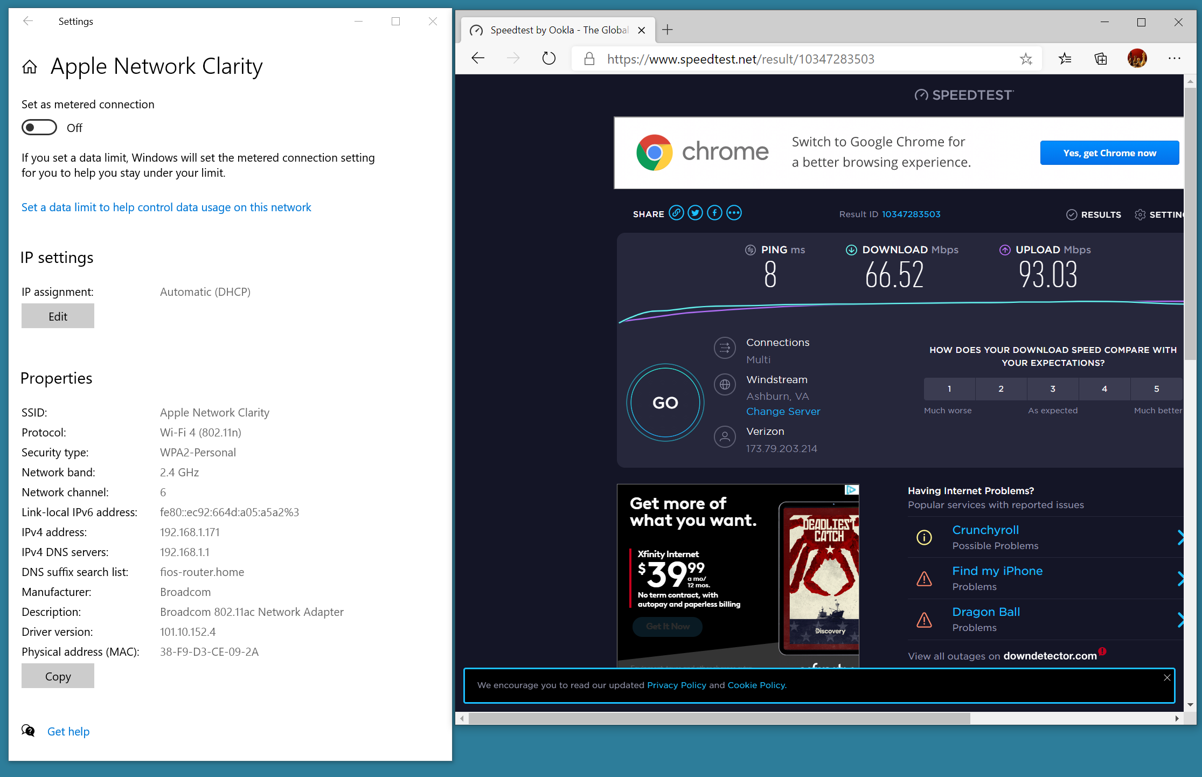Share result via Facebook icon

pyautogui.click(x=714, y=213)
